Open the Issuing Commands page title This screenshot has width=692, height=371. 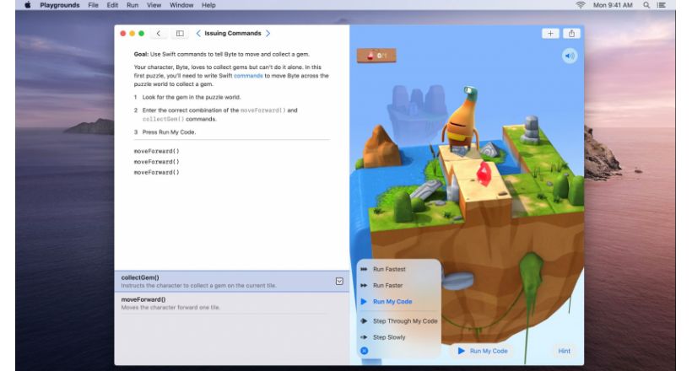click(233, 33)
